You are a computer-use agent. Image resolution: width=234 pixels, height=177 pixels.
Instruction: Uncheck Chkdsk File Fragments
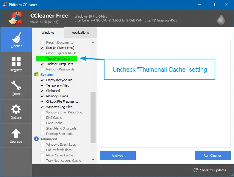(x=42, y=101)
